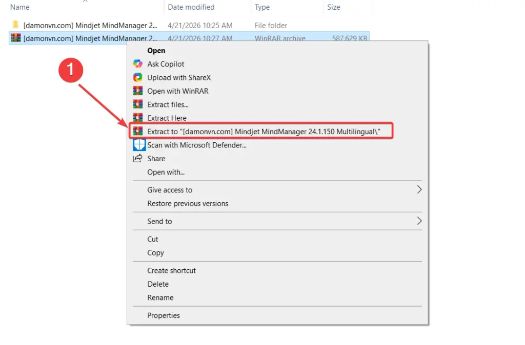Sort by Date modified column header
Image resolution: width=525 pixels, height=345 pixels.
pos(191,7)
